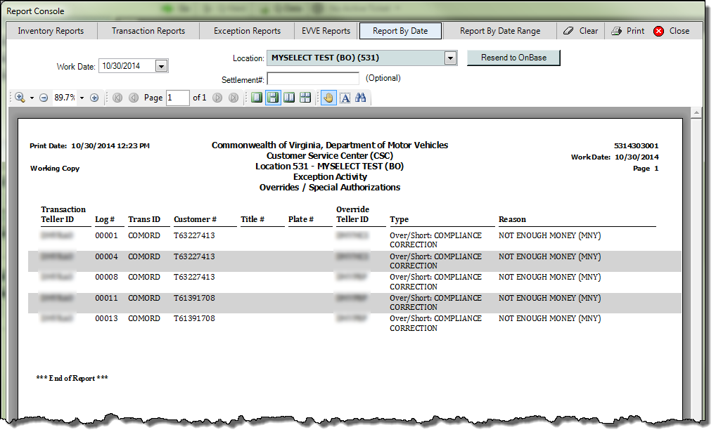
Task: Select the hand pan tool
Action: coord(328,98)
